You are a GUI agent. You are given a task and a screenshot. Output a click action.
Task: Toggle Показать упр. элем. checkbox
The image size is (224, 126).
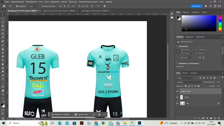pyautogui.click(x=40, y=6)
